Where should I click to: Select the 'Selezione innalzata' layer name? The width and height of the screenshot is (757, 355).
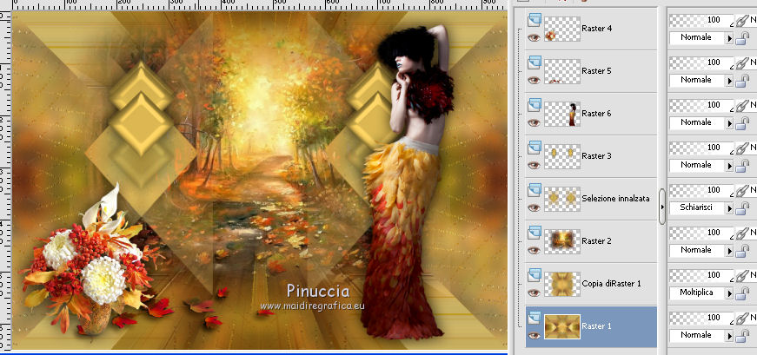coord(615,198)
